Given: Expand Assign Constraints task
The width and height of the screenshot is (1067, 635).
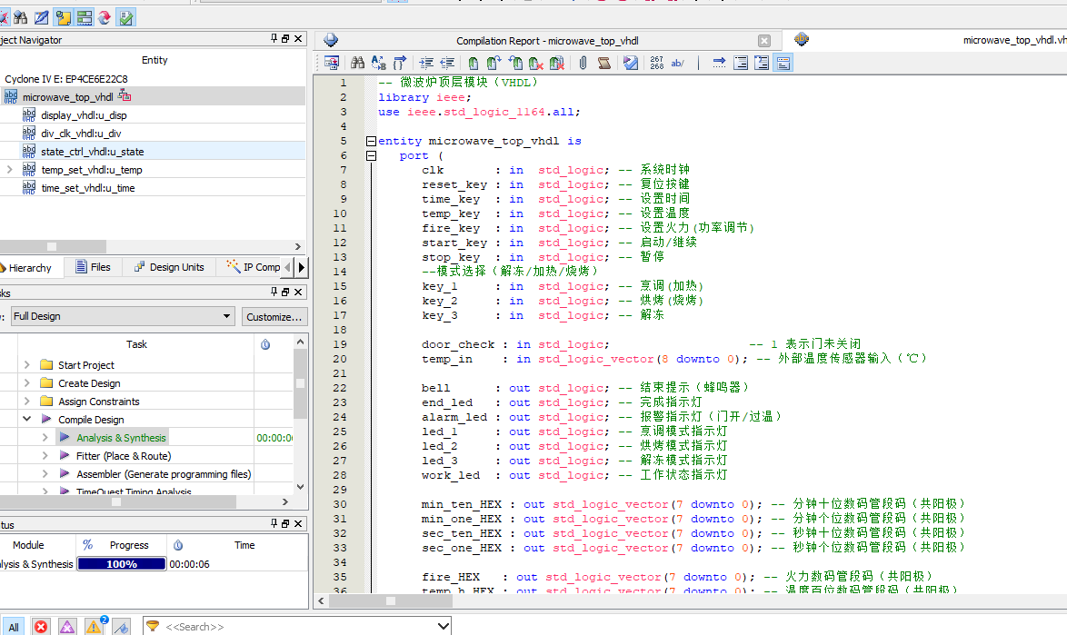Looking at the screenshot, I should (27, 402).
